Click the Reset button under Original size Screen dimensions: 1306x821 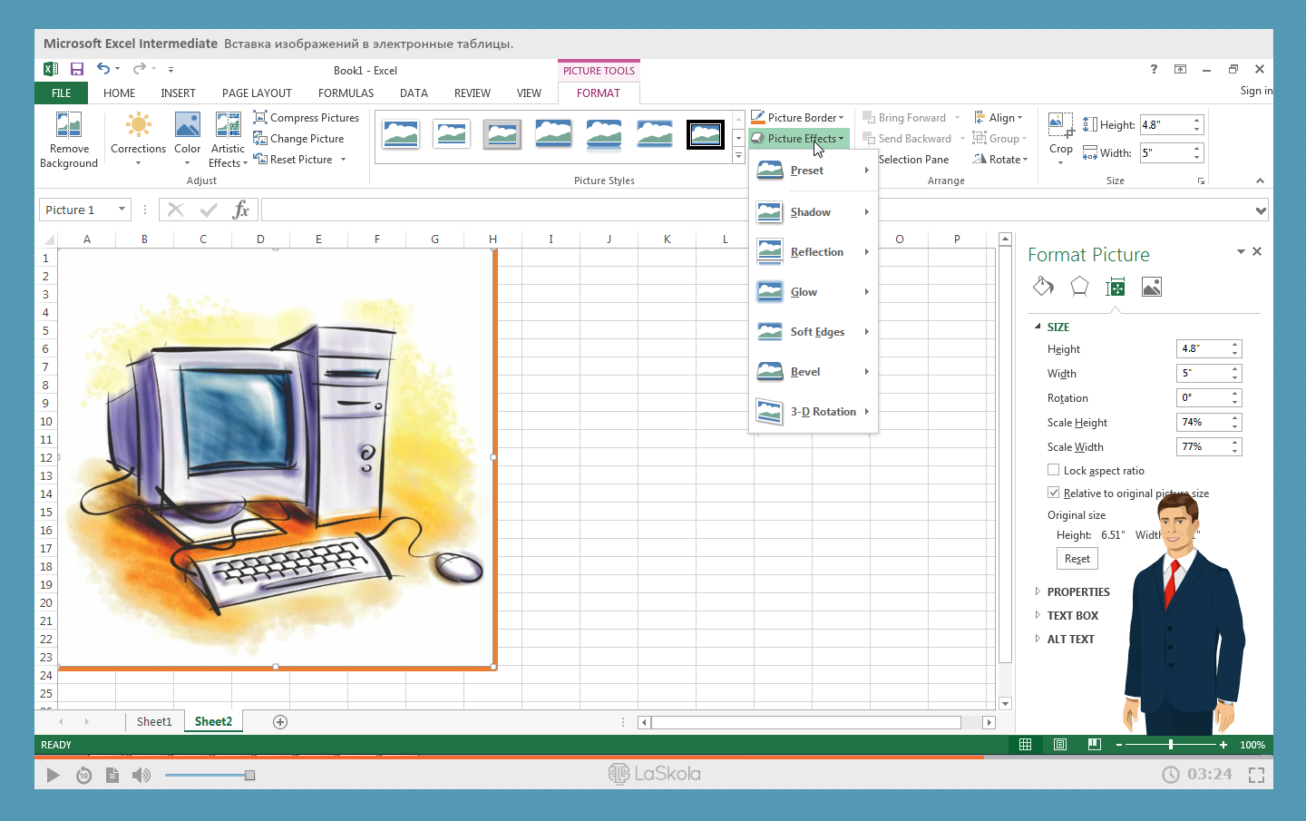point(1077,559)
